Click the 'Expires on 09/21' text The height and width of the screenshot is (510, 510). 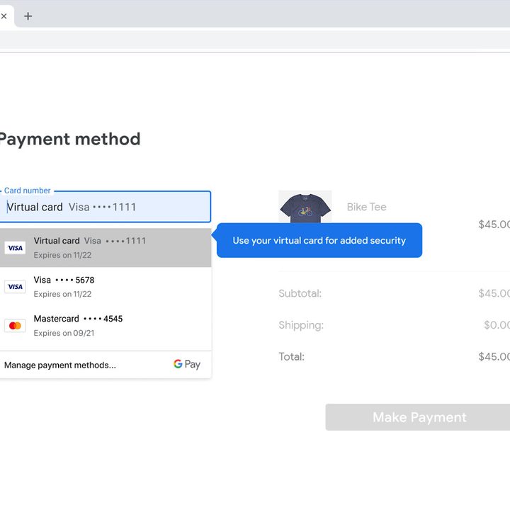click(x=64, y=333)
